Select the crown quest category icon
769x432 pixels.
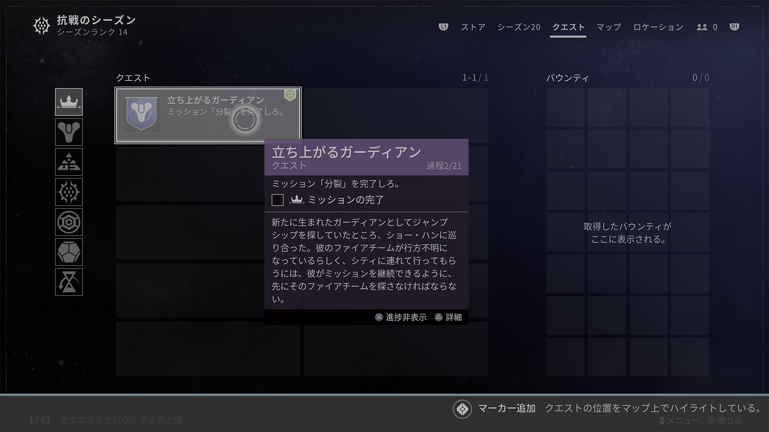click(69, 102)
